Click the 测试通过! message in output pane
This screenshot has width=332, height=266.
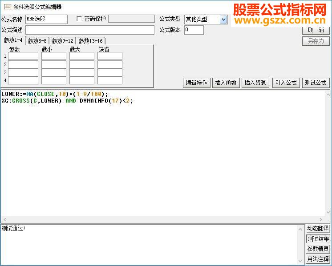click(x=13, y=228)
